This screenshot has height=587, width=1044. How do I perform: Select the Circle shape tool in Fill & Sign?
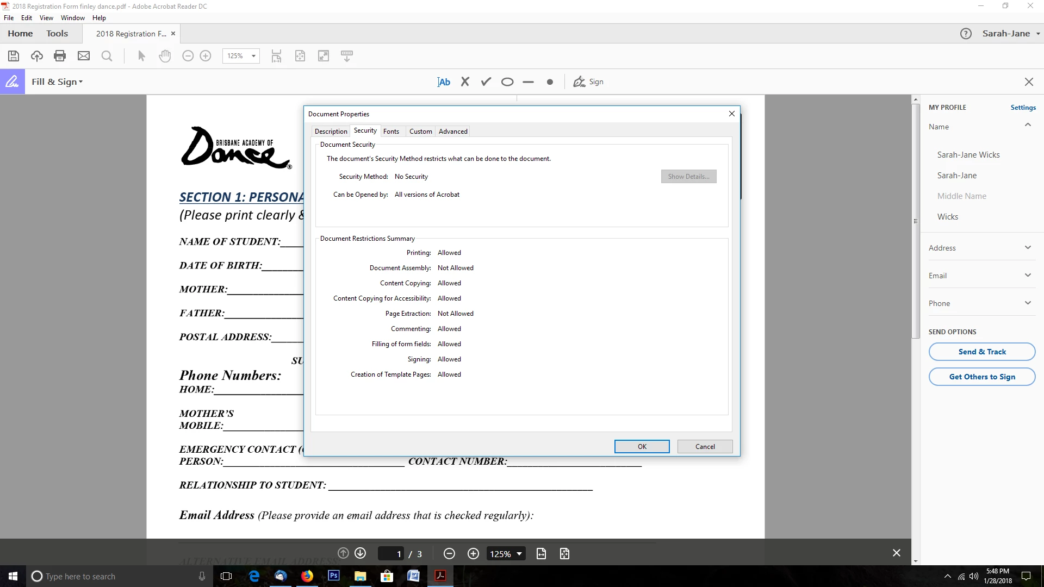(507, 82)
